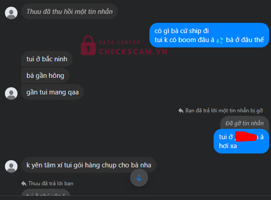Select the 'gần tui mang qaa' message
The height and width of the screenshot is (200, 271).
pyautogui.click(x=52, y=92)
